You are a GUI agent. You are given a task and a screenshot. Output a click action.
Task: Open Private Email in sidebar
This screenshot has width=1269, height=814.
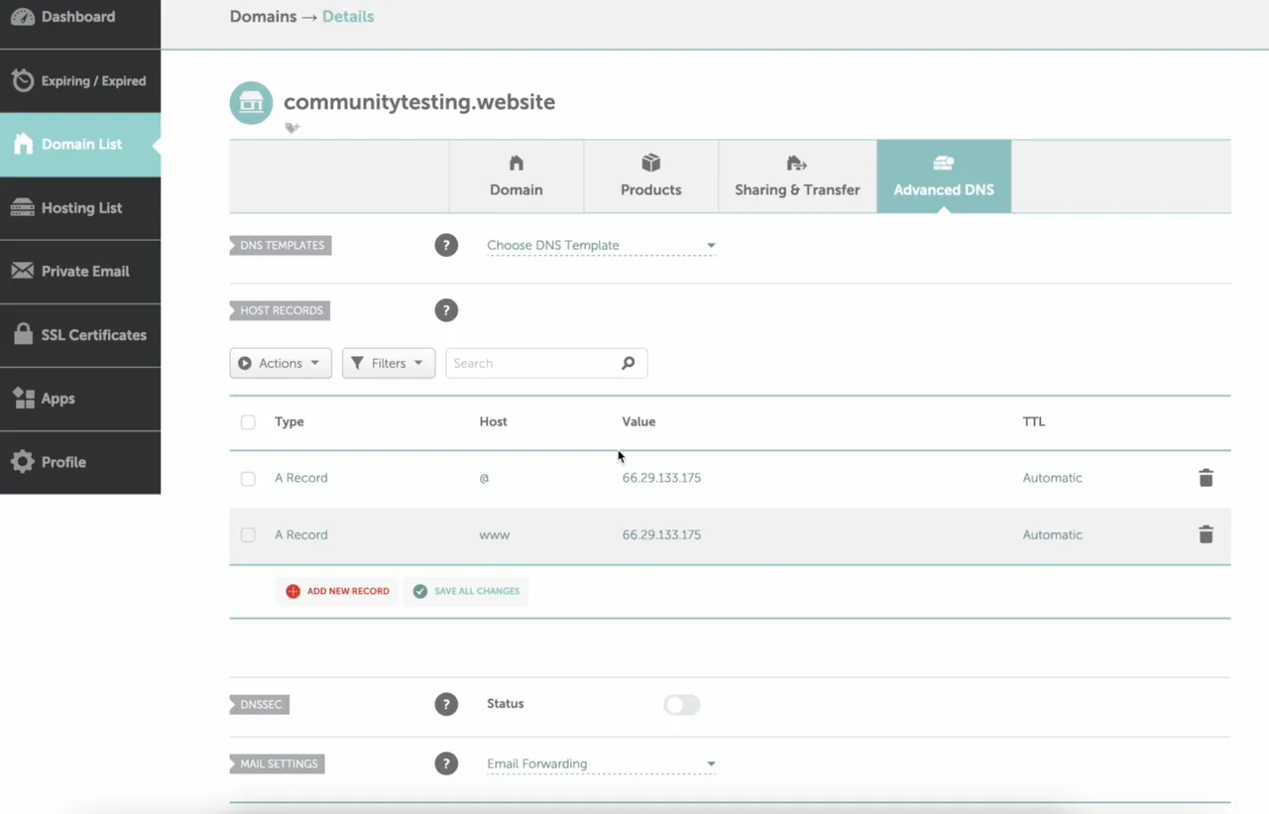click(x=80, y=272)
